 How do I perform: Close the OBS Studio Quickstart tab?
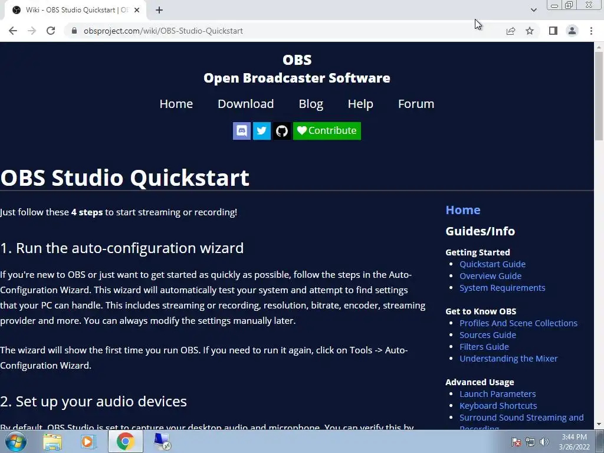click(137, 10)
